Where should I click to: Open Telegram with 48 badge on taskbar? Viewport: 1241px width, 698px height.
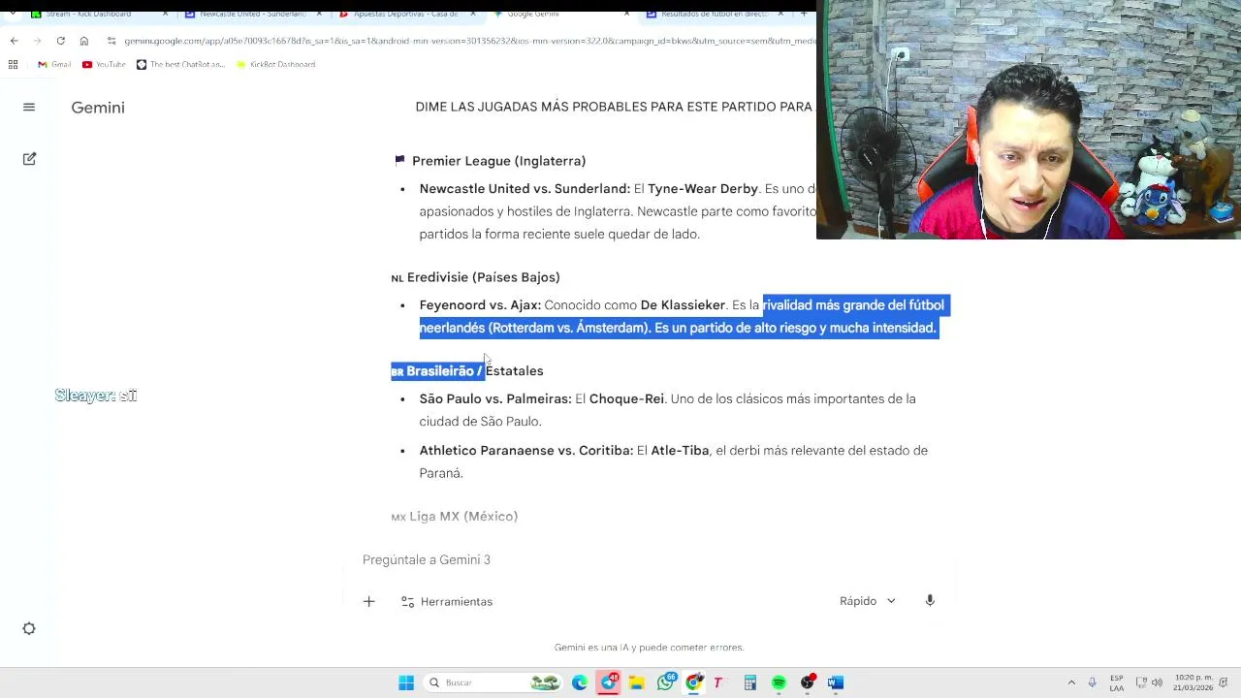click(x=608, y=682)
